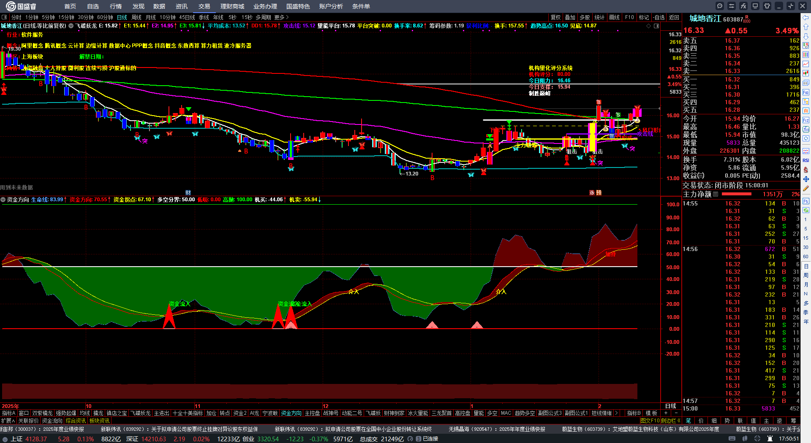This screenshot has height=443, width=811.
Task: Expand the 资金方向 indicator dropdown arrow
Action: click(x=3, y=200)
